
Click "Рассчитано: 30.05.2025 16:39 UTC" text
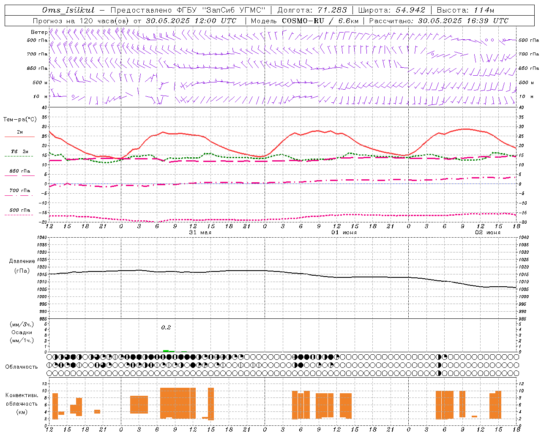(439, 21)
